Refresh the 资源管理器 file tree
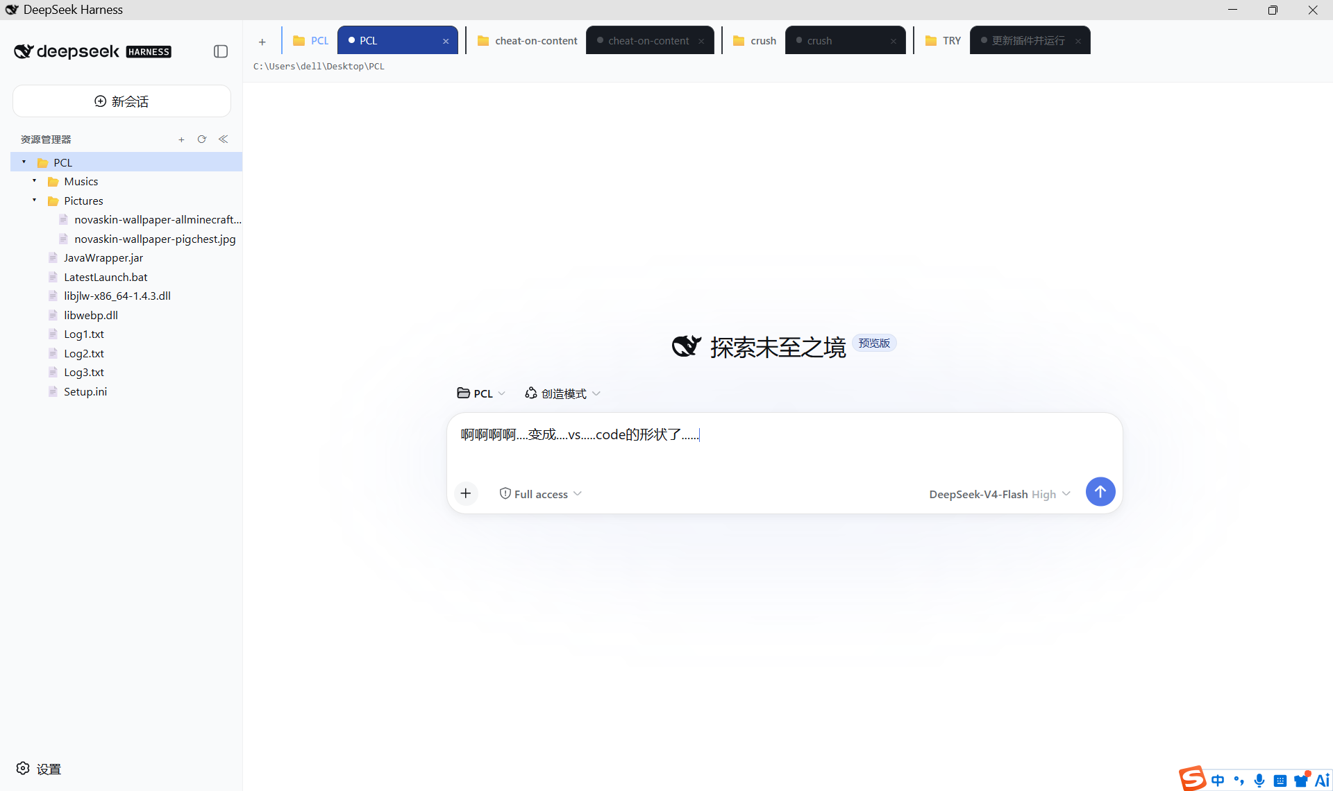This screenshot has height=791, width=1333. [x=202, y=139]
